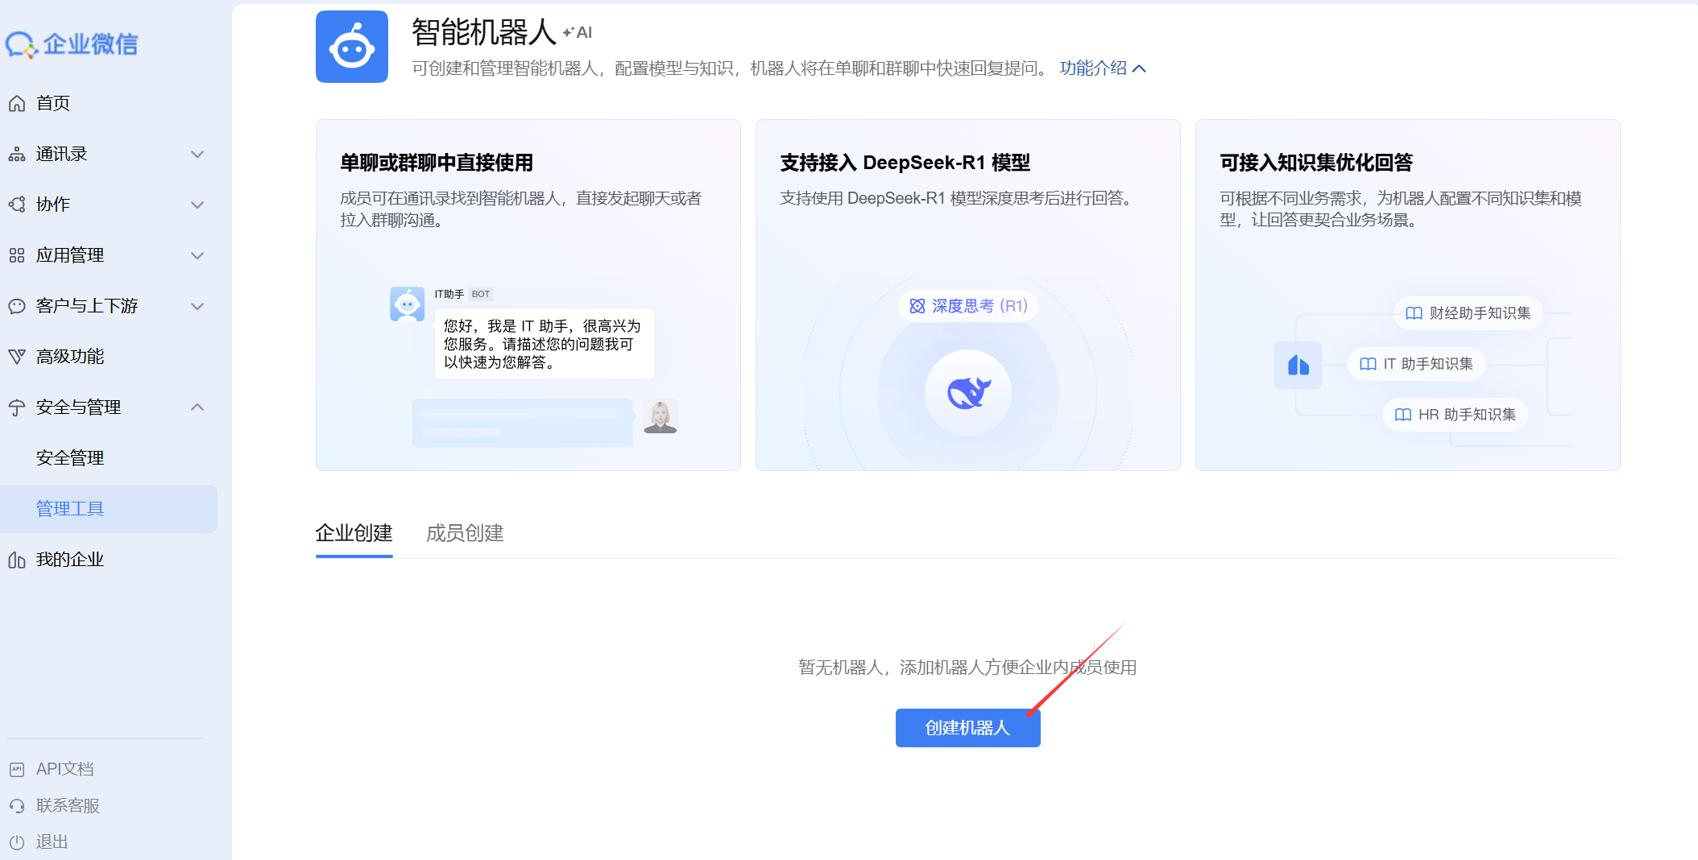Image resolution: width=1698 pixels, height=860 pixels.
Task: Expand the 协作 menu chevron
Action: (x=197, y=205)
